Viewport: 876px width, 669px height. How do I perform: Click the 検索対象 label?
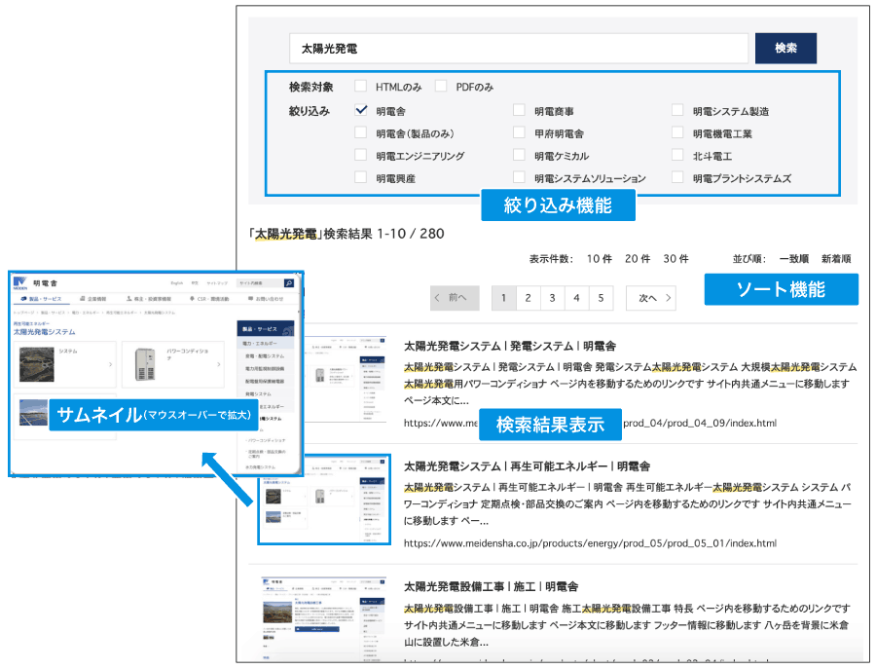point(311,87)
